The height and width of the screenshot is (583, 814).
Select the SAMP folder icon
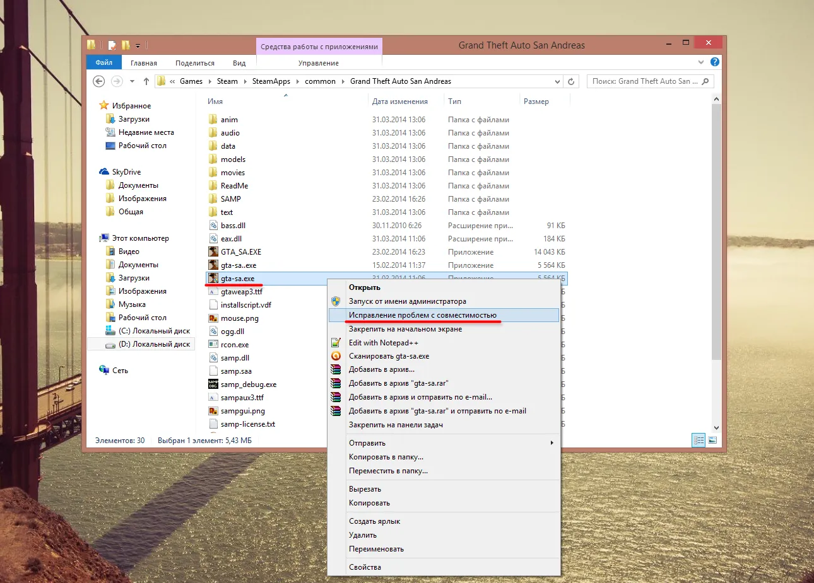click(213, 199)
